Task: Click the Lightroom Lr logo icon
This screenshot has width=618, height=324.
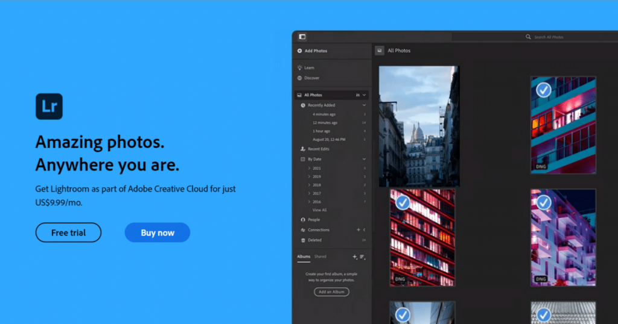Action: [49, 106]
